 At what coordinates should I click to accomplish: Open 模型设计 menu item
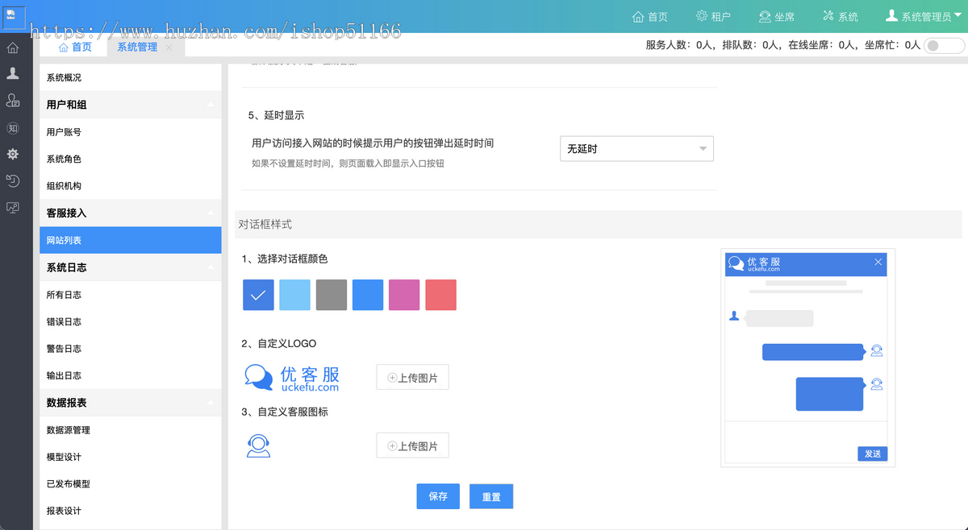130,457
